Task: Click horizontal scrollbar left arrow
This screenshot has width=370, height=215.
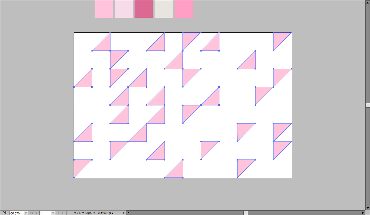Action: pyautogui.click(x=129, y=213)
